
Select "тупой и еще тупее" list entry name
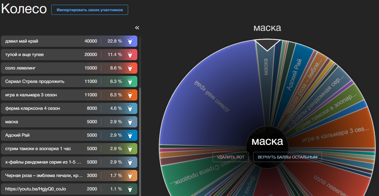pyautogui.click(x=24, y=55)
